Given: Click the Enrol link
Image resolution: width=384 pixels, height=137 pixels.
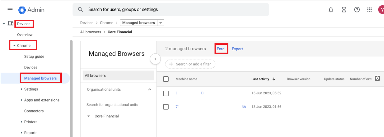Looking at the screenshot, I should [x=221, y=49].
